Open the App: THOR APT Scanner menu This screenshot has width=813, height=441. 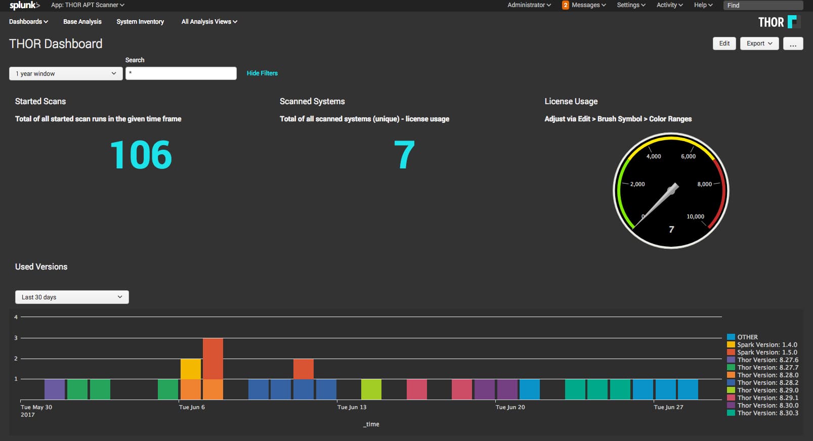tap(88, 5)
